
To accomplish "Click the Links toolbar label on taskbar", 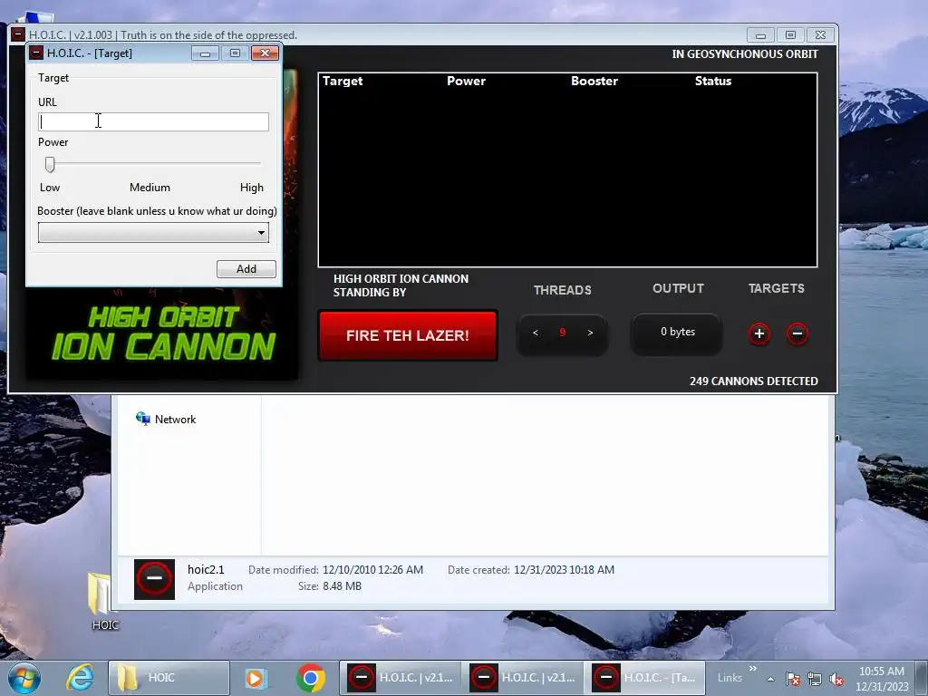I will coord(730,678).
